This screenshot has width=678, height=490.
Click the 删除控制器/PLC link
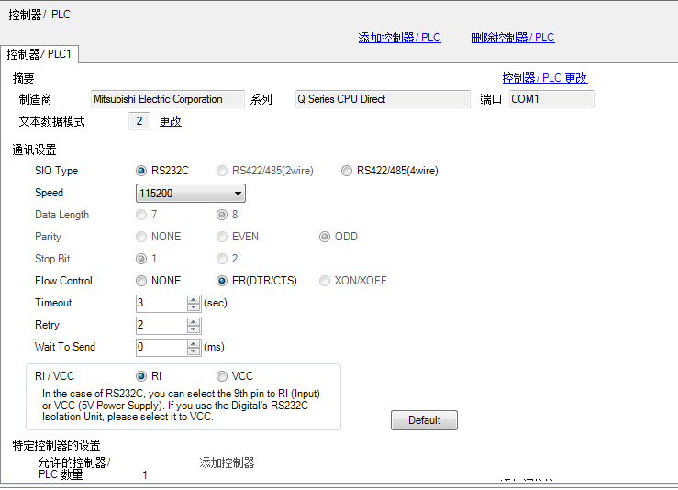click(513, 38)
